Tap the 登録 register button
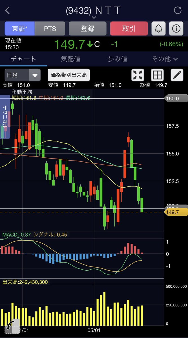Image resolution: width=188 pixels, height=338 pixels. tap(88, 28)
